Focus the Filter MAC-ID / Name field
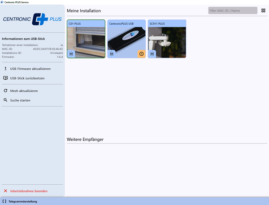The height and width of the screenshot is (205, 269). (233, 10)
